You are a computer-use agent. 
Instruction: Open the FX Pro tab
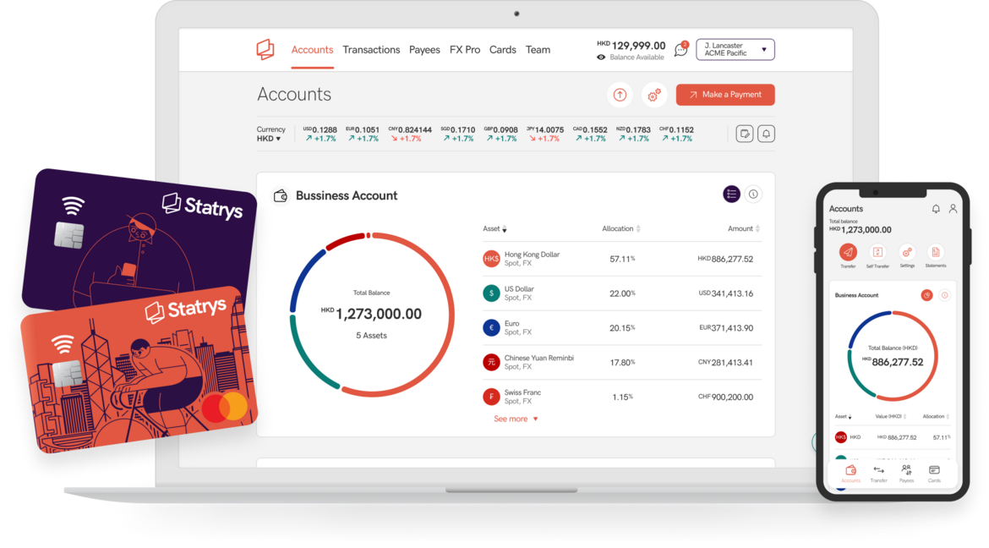(464, 50)
